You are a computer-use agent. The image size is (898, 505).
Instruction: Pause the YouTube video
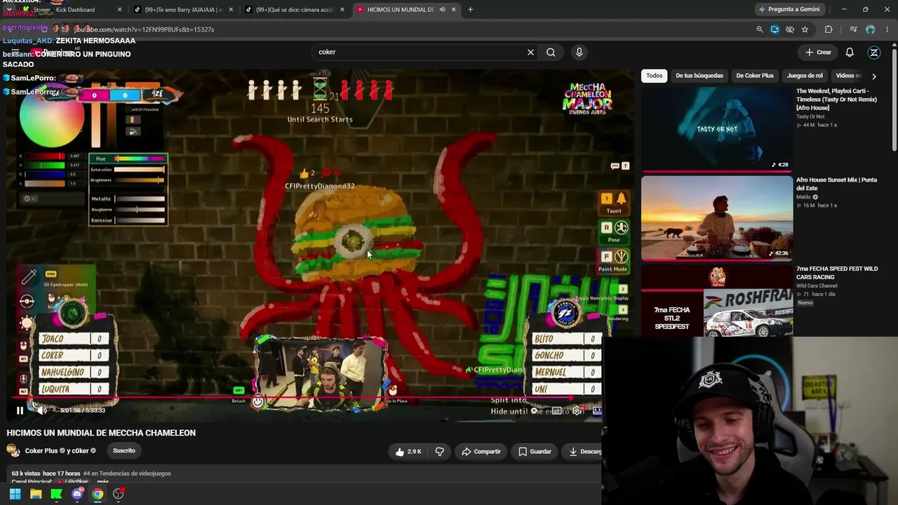click(x=20, y=410)
